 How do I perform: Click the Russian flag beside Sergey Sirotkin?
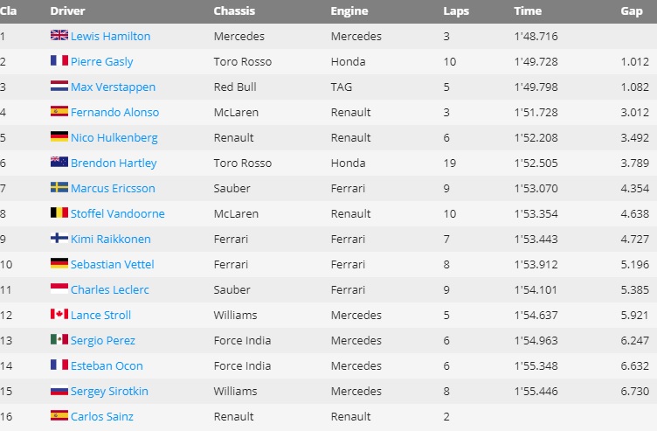pos(59,391)
